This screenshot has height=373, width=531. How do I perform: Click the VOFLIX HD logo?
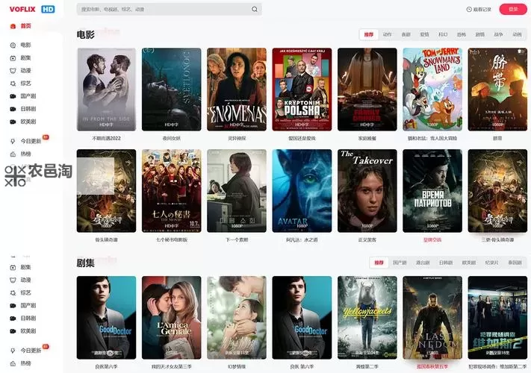pos(31,10)
